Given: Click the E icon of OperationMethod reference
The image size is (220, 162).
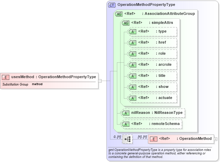Looking at the screenshot, I should tap(154, 139).
